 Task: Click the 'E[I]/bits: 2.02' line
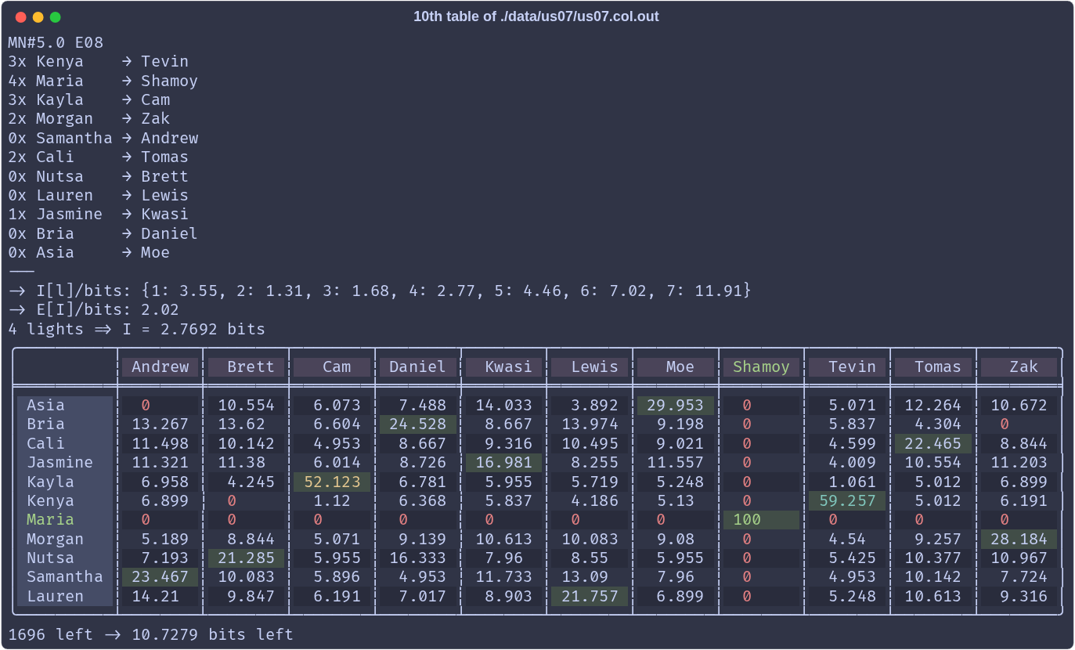94,309
